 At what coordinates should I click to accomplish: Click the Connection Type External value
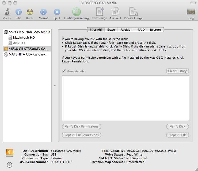pyautogui.click(x=56, y=158)
